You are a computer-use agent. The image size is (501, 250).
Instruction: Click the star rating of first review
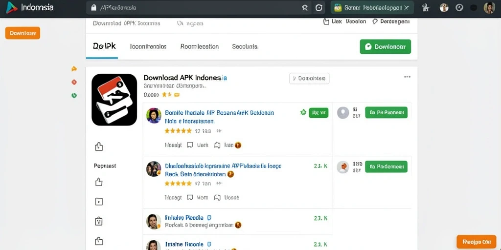178,131
